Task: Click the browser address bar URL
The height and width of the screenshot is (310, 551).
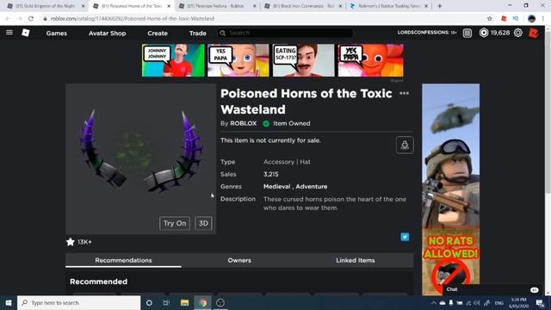Action: [133, 19]
